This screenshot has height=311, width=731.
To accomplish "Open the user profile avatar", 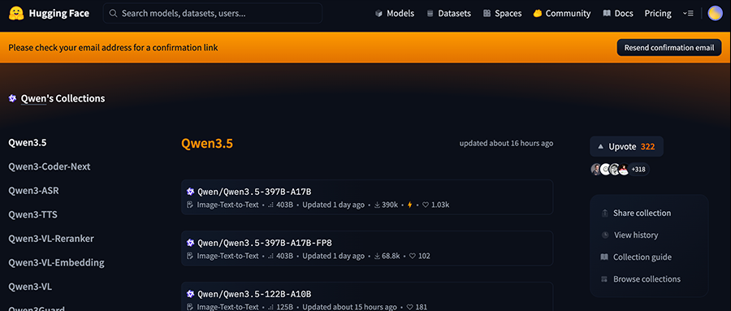I will pyautogui.click(x=715, y=14).
